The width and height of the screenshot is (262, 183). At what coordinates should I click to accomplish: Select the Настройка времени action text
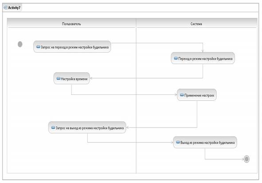click(74, 79)
